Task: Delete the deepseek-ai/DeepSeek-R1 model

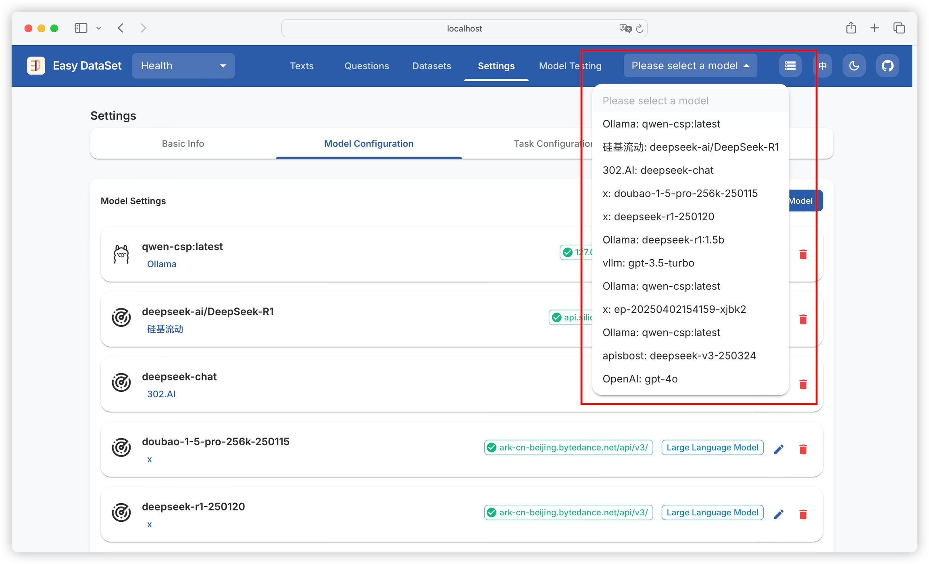Action: pos(803,319)
